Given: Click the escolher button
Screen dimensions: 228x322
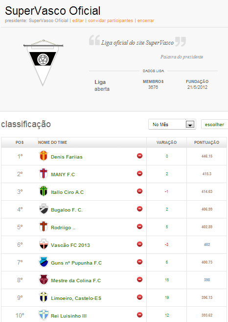Looking at the screenshot, I should [x=214, y=125].
